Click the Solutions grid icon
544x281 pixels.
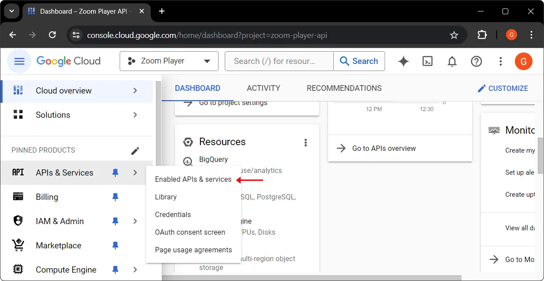click(18, 115)
